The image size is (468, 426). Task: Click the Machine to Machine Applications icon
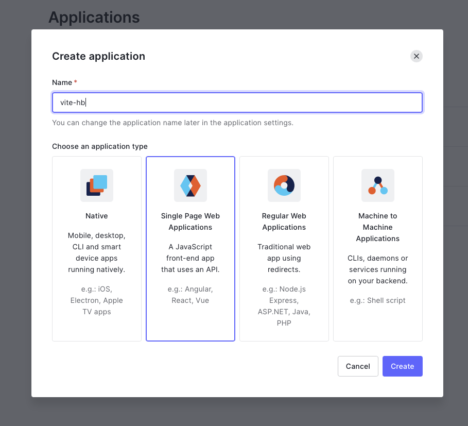pos(377,185)
